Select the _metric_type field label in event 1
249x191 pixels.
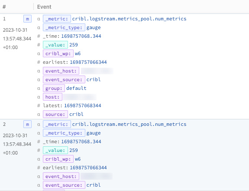click(x=64, y=27)
